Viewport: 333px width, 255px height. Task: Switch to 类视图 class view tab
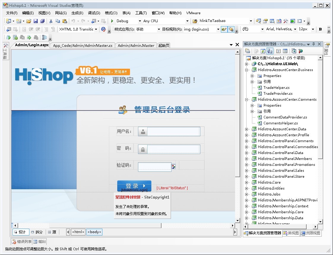(291, 233)
